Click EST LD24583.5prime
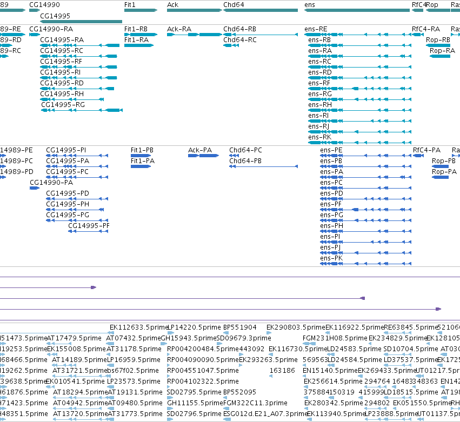Screen dimensions: 460x422 coord(355,349)
